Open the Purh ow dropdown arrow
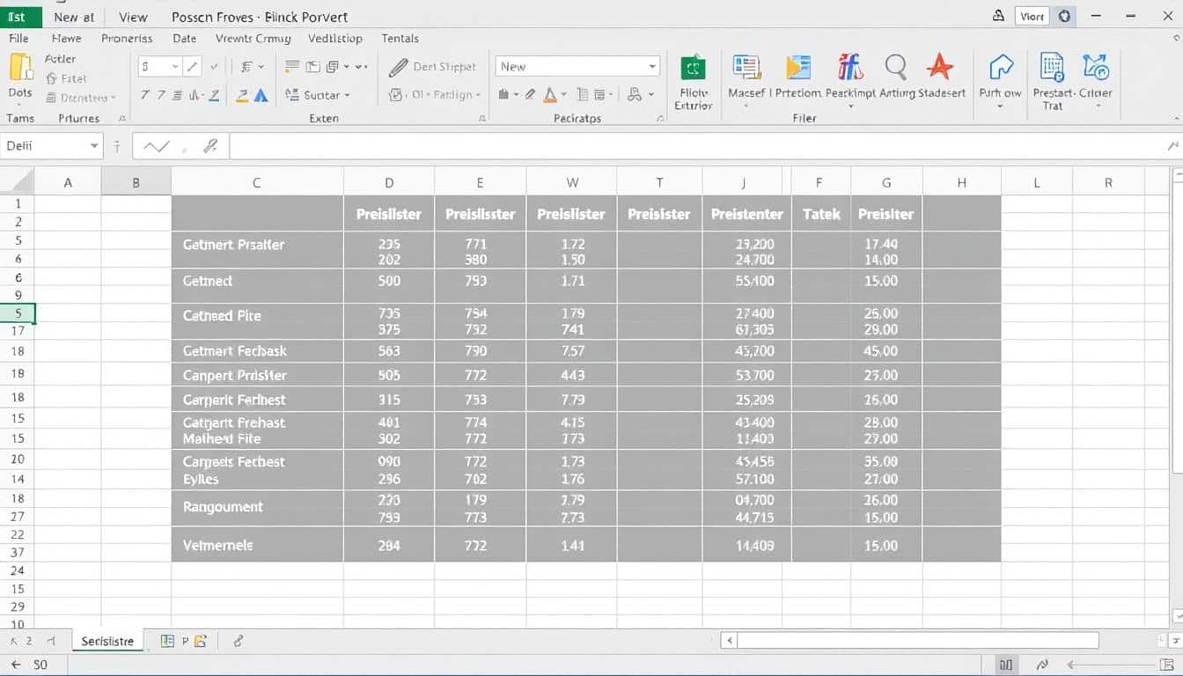 1000,107
